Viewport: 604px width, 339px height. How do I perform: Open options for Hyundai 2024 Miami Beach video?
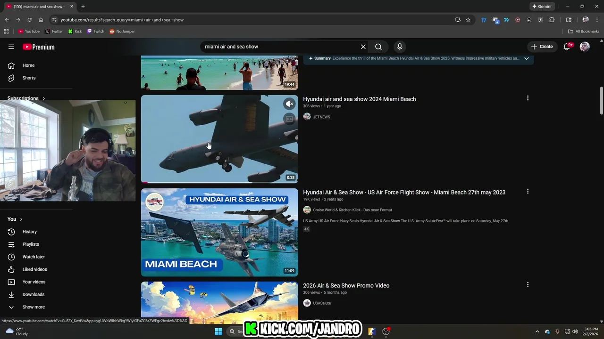pos(528,98)
